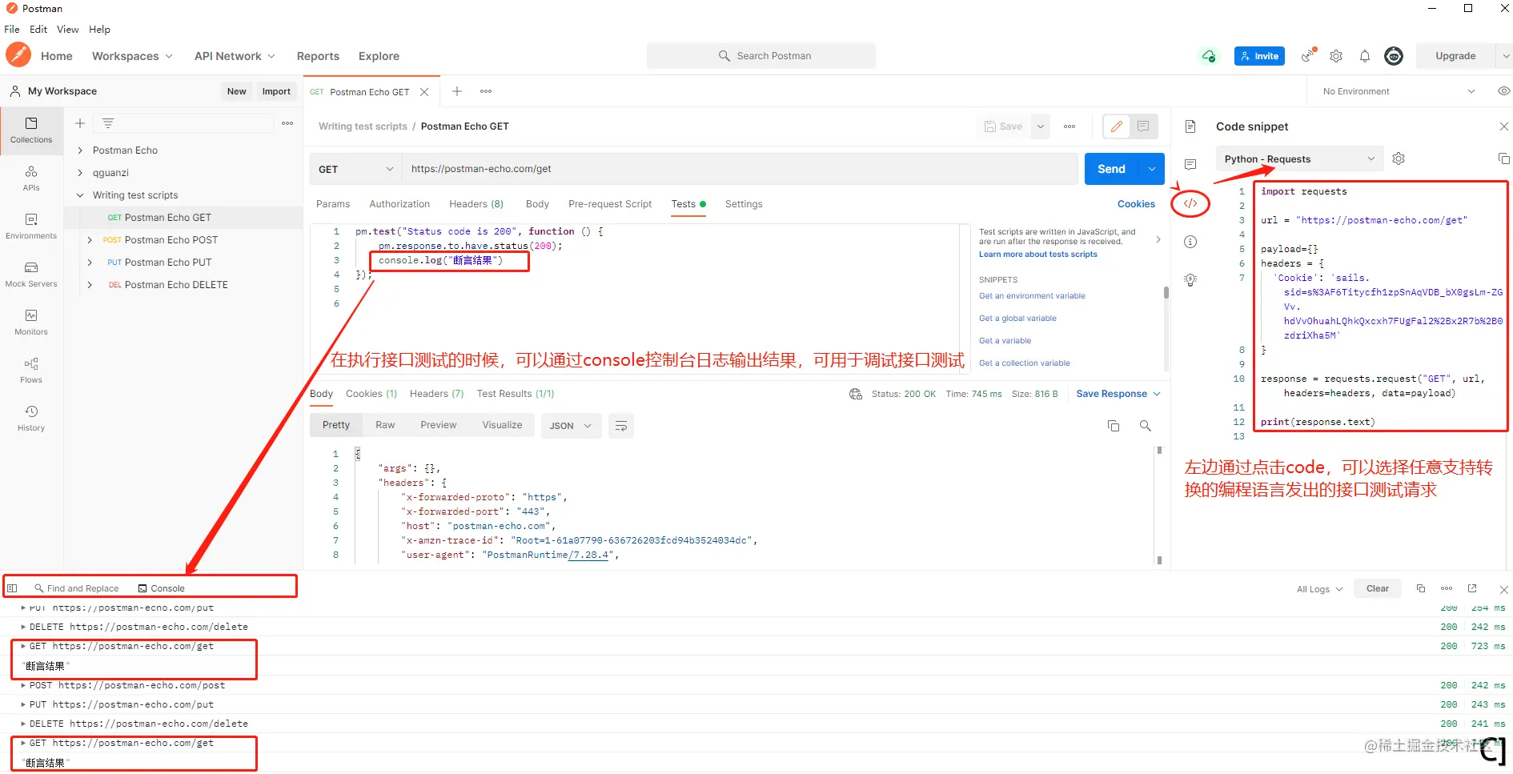Open the notifications bell
Screen dimensions: 1513x774
coord(1365,56)
